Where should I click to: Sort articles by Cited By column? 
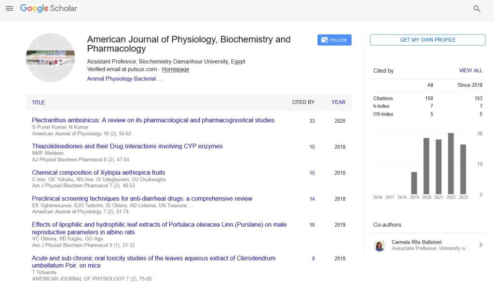click(303, 102)
